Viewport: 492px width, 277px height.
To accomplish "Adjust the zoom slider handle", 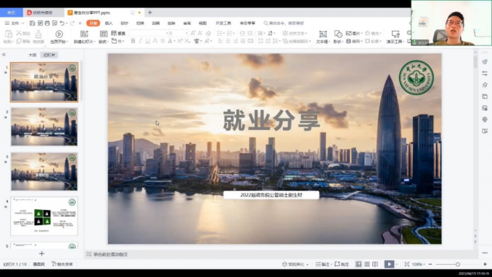I will click(x=458, y=264).
